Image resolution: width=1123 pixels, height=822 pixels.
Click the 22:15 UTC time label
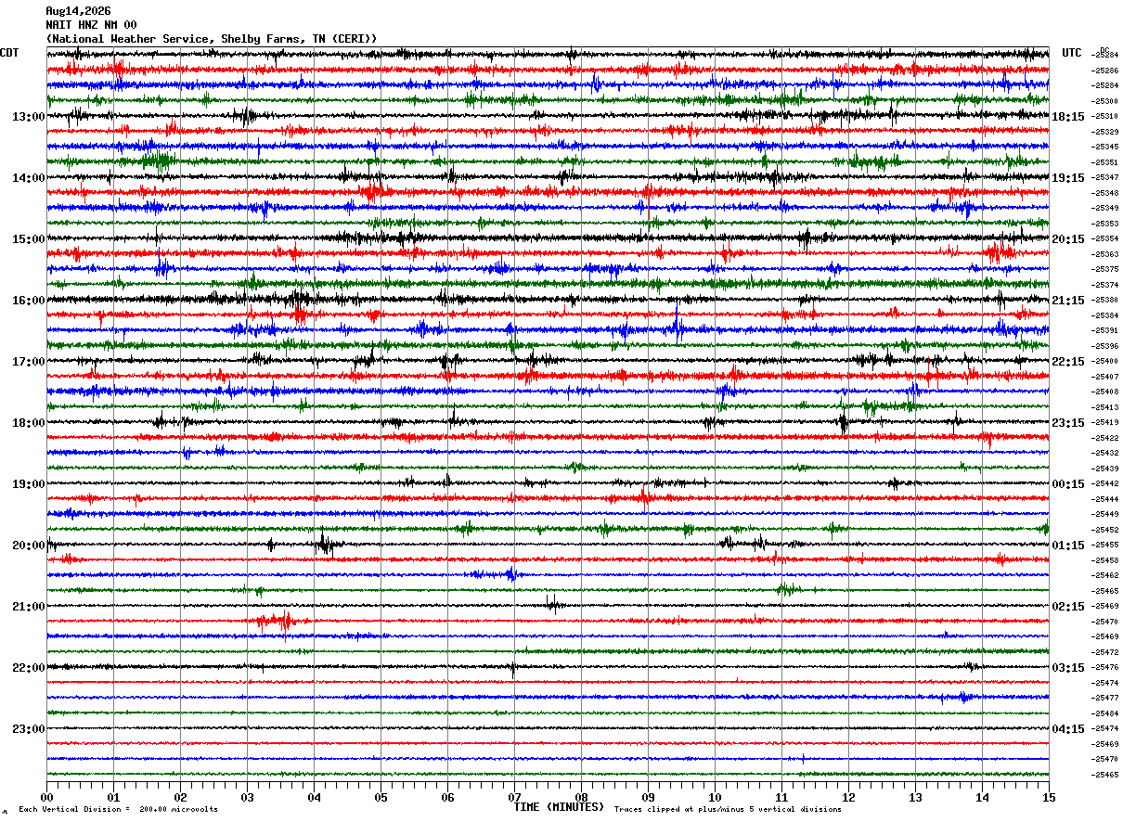[1068, 361]
